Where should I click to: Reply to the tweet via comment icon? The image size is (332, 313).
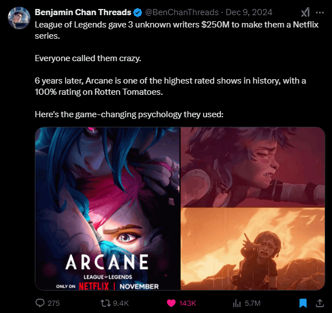(x=40, y=303)
